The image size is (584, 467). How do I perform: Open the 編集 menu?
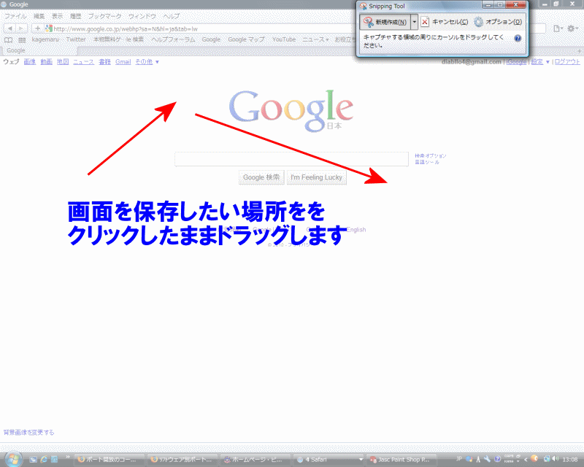coord(39,16)
